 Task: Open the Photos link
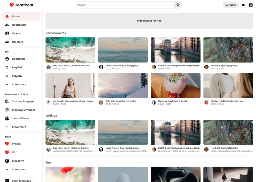click(21, 144)
